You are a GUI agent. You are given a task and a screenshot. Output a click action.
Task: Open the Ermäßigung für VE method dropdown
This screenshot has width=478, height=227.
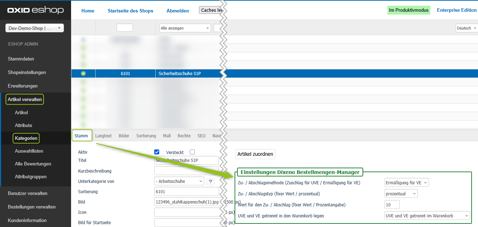tap(407, 183)
